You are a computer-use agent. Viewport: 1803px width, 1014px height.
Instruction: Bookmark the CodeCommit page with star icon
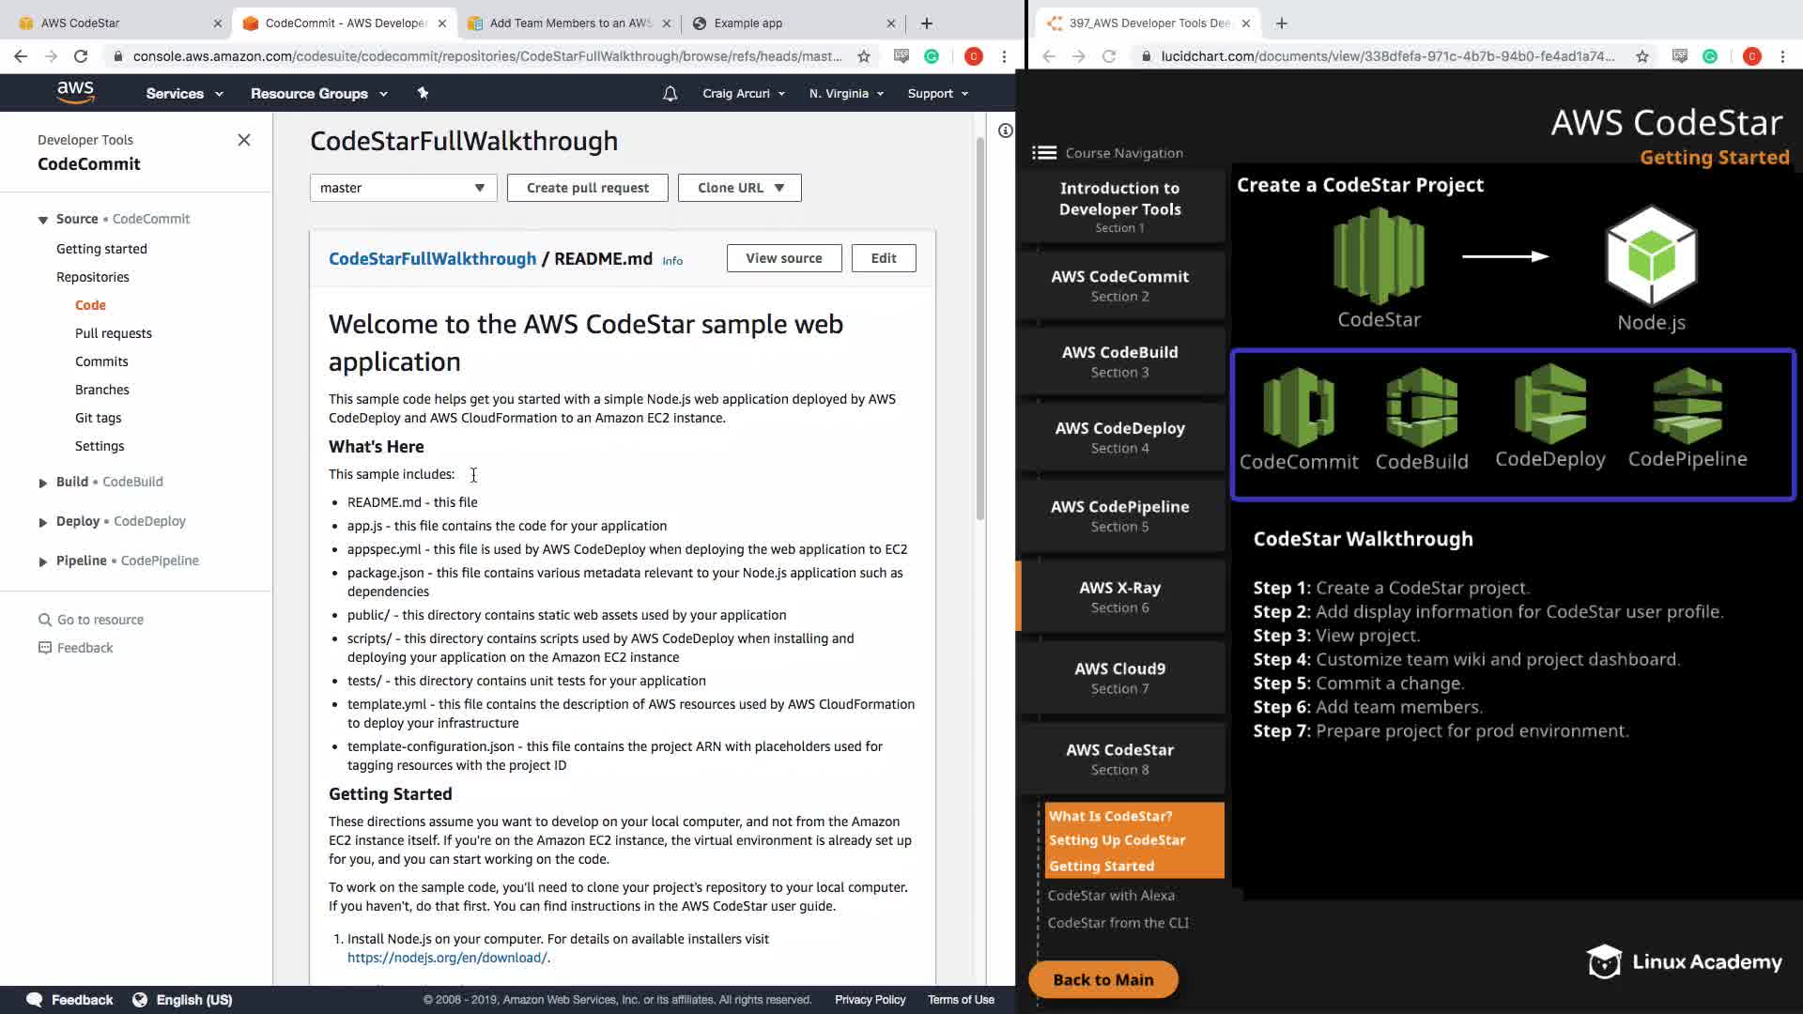click(864, 56)
